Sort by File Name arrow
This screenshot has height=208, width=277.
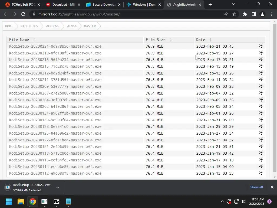pyautogui.click(x=34, y=40)
